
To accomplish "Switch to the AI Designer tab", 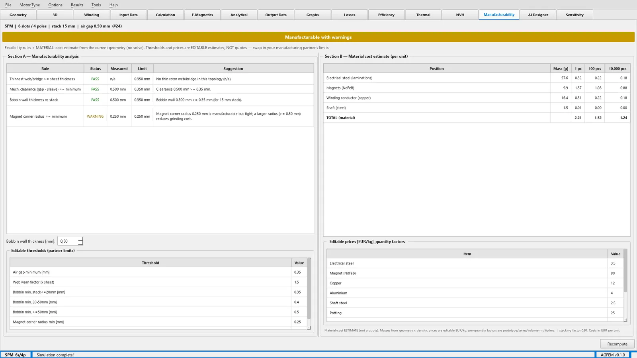I will coord(538,15).
